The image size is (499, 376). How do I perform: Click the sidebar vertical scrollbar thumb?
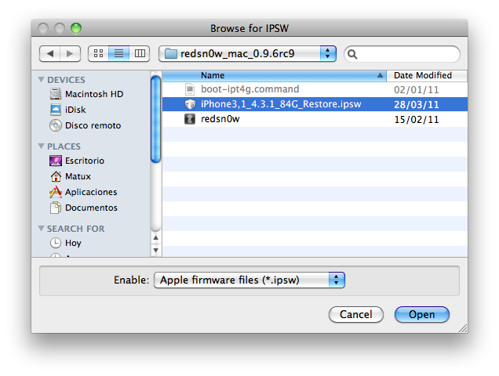pos(155,119)
